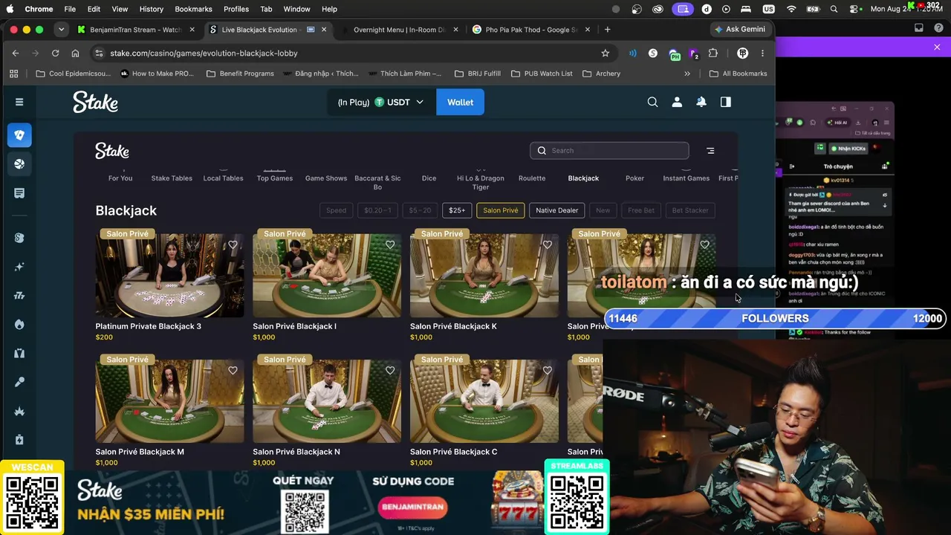The width and height of the screenshot is (951, 535).
Task: Switch to Overnight Menu browser tab
Action: [401, 30]
